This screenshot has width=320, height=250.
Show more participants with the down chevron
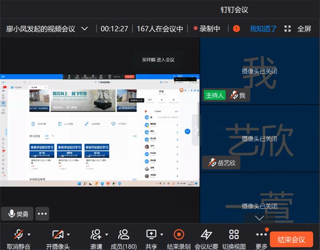click(x=259, y=218)
